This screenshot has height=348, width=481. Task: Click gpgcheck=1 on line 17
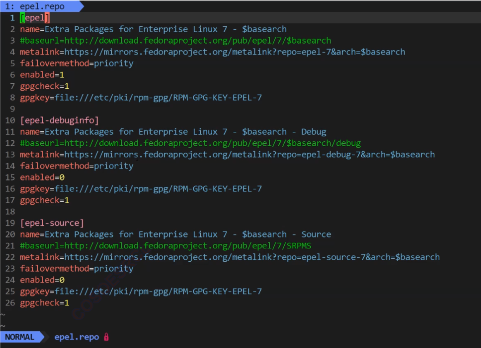click(45, 200)
